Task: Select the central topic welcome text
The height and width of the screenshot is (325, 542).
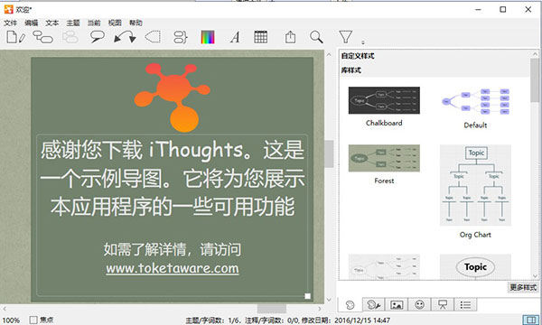Action: [173, 178]
